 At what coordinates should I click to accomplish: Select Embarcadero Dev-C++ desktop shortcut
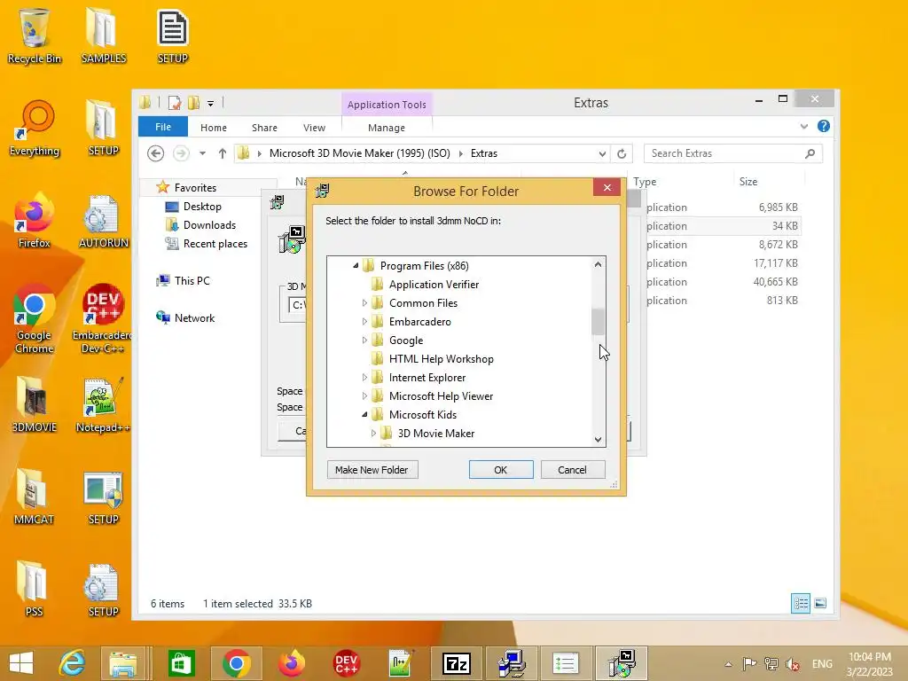103,318
